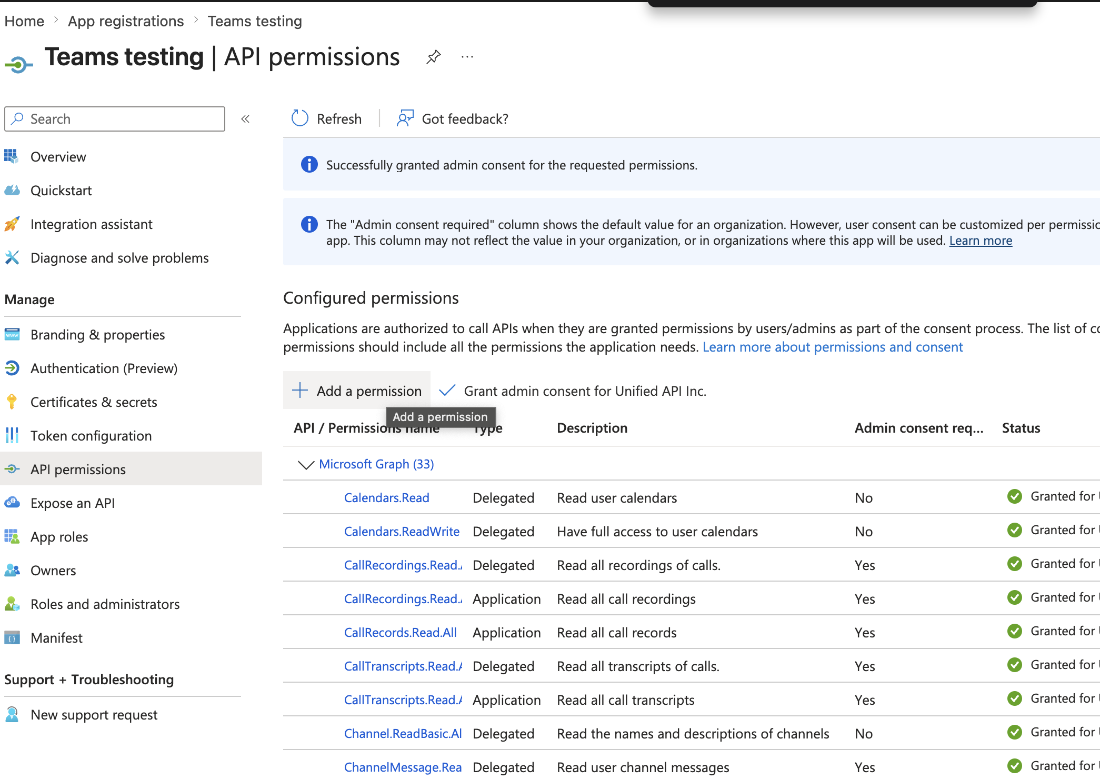Click Read all call recordings description
Viewport: 1100px width, 779px height.
[626, 599]
